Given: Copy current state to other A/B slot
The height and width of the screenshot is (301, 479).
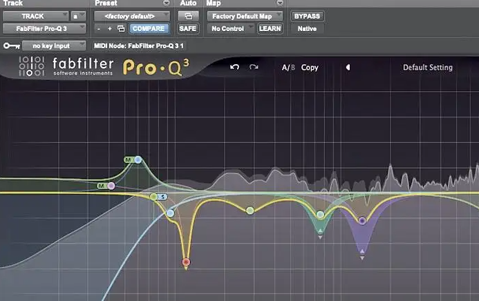Looking at the screenshot, I should (310, 68).
